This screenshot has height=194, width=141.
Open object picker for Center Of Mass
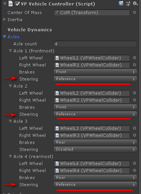click(x=134, y=13)
